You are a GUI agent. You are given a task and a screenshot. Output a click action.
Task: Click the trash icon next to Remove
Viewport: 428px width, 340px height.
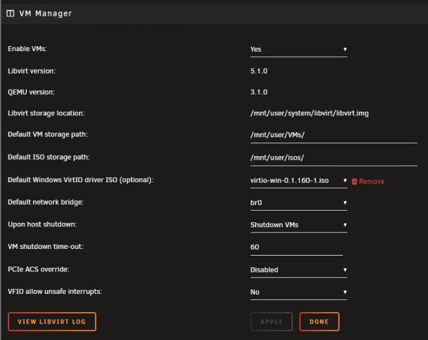[x=355, y=182]
